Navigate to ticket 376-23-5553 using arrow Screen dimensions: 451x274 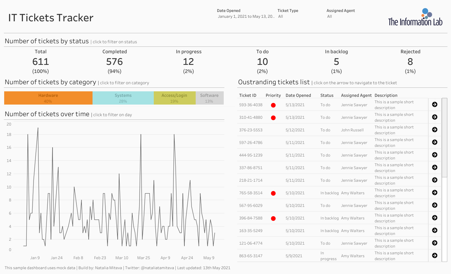[x=435, y=129]
